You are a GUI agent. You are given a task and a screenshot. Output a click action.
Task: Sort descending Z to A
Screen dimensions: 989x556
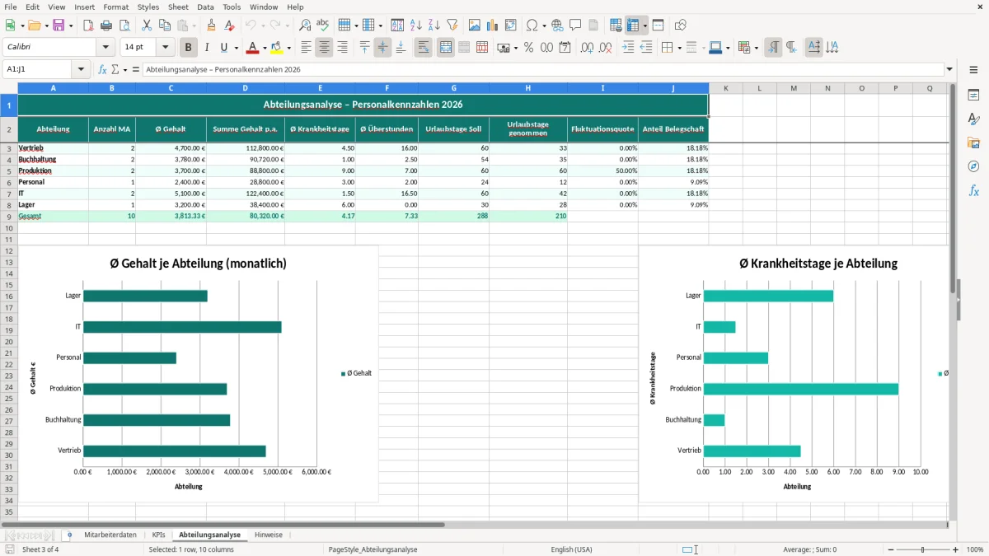[434, 26]
